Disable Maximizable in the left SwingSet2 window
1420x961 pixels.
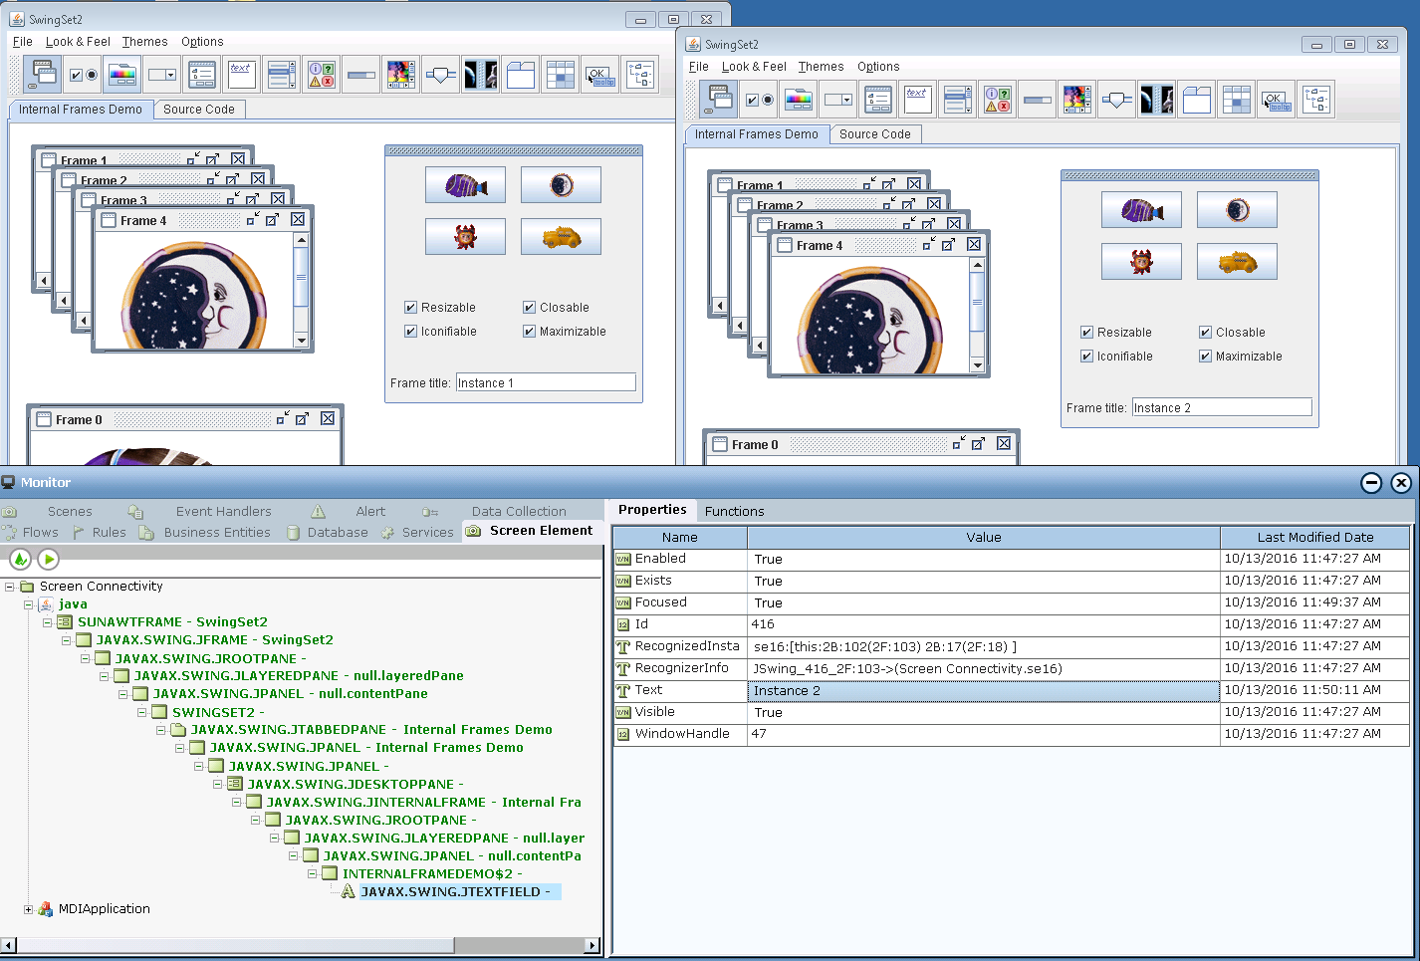[530, 332]
